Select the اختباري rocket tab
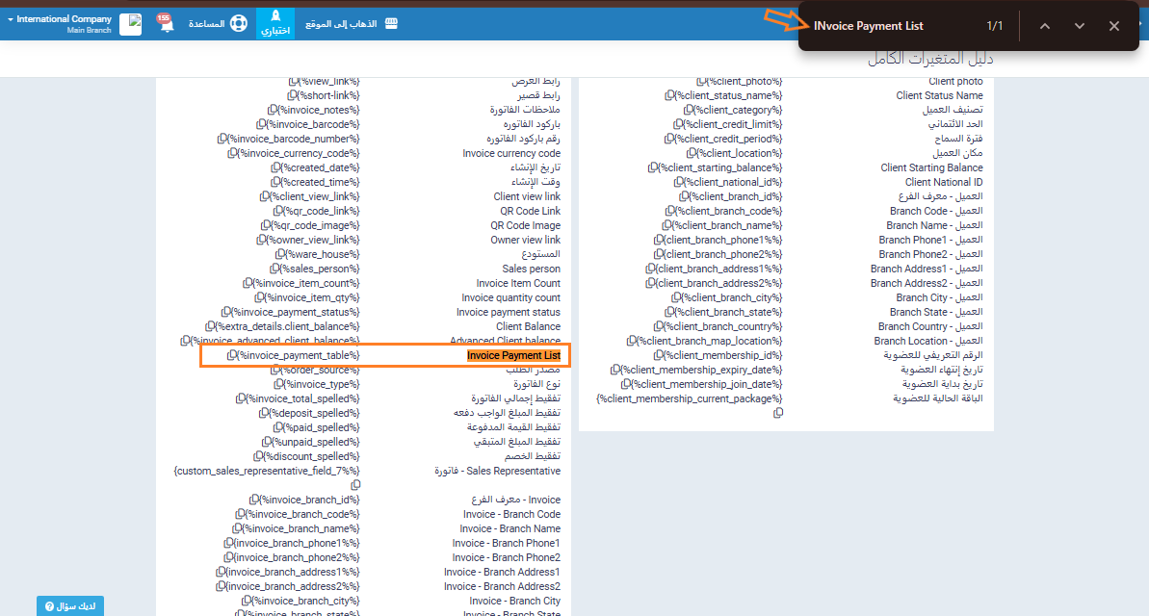This screenshot has height=616, width=1149. pos(275,23)
